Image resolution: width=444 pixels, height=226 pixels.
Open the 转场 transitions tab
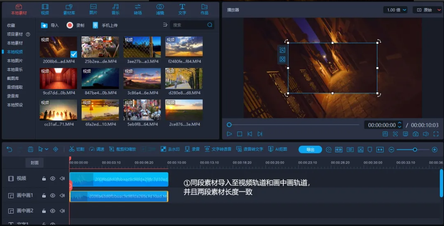tap(138, 10)
